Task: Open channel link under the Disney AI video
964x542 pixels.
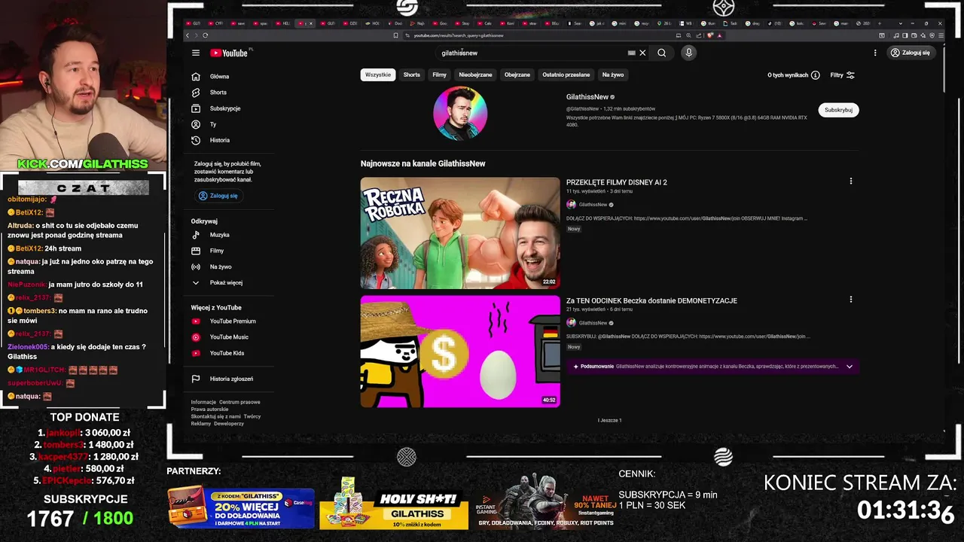Action: [x=593, y=205]
